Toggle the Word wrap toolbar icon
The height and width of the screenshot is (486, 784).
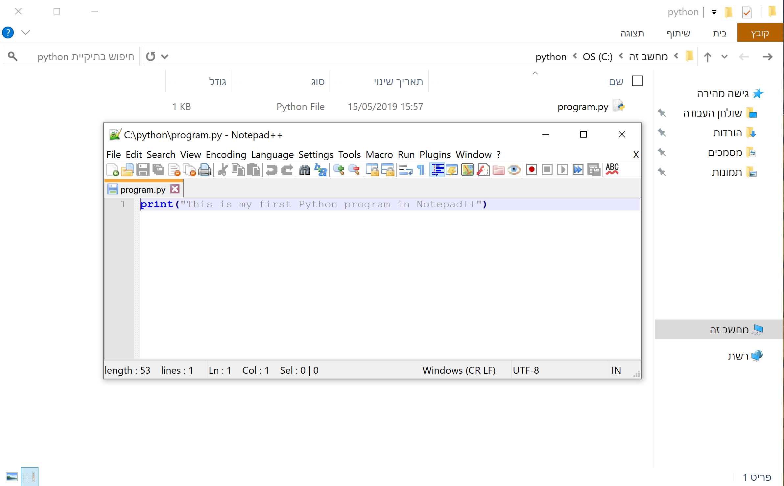point(406,170)
